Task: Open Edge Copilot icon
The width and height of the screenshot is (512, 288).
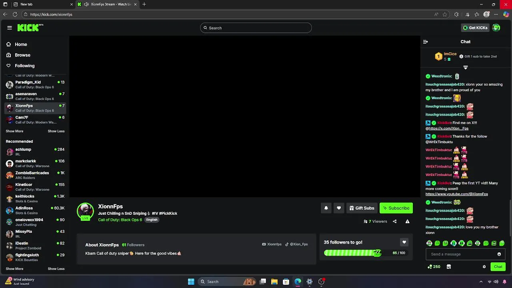Action: tap(506, 14)
